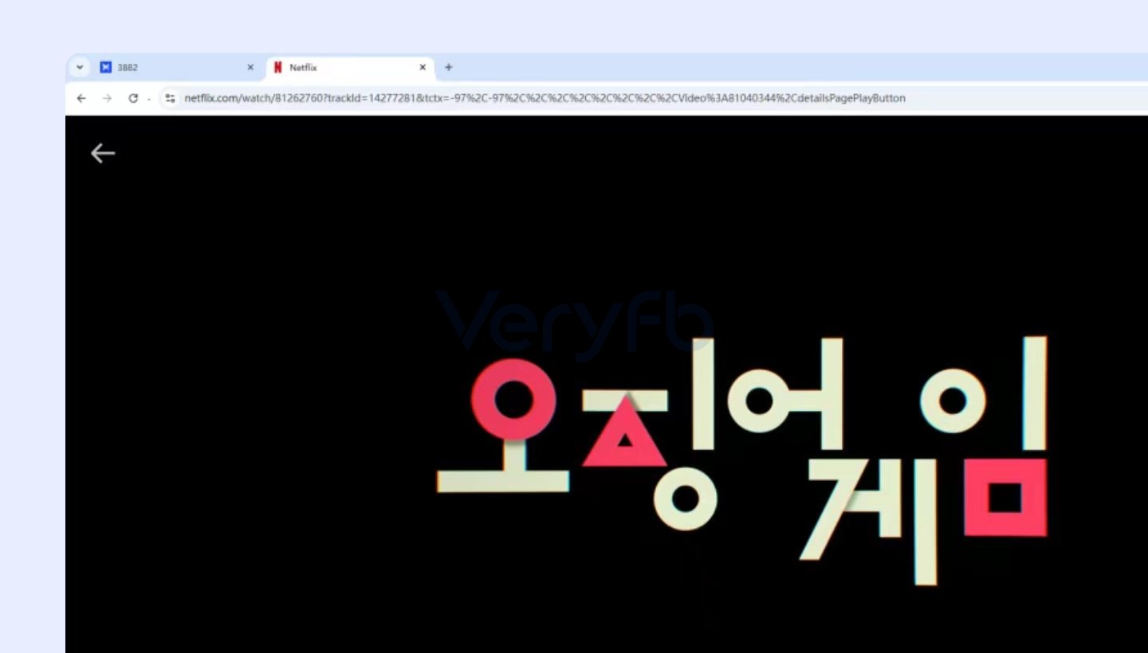The width and height of the screenshot is (1148, 653).
Task: Close the Netflix tab
Action: (x=423, y=68)
